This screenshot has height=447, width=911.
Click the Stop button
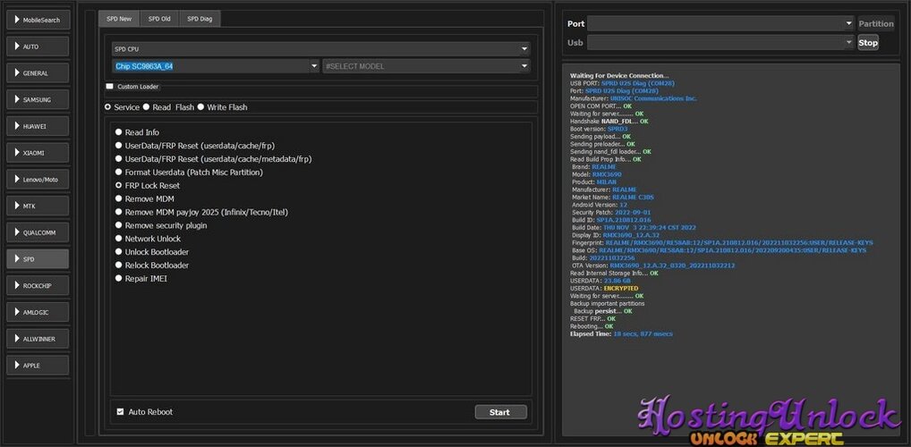[868, 42]
